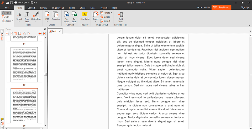Open the Page Layout ribbon tab
252x129 pixels.
[x=58, y=8]
